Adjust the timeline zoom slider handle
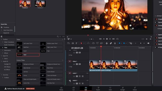This screenshot has width=162, height=91. (141, 43)
